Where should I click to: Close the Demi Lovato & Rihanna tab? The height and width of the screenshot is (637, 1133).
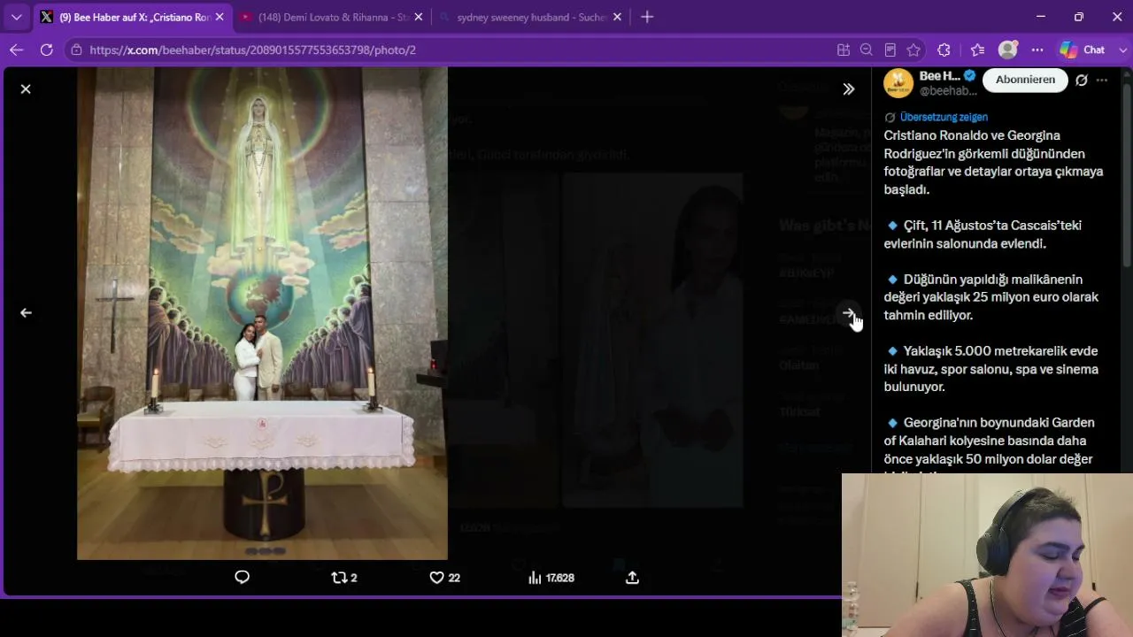[419, 17]
